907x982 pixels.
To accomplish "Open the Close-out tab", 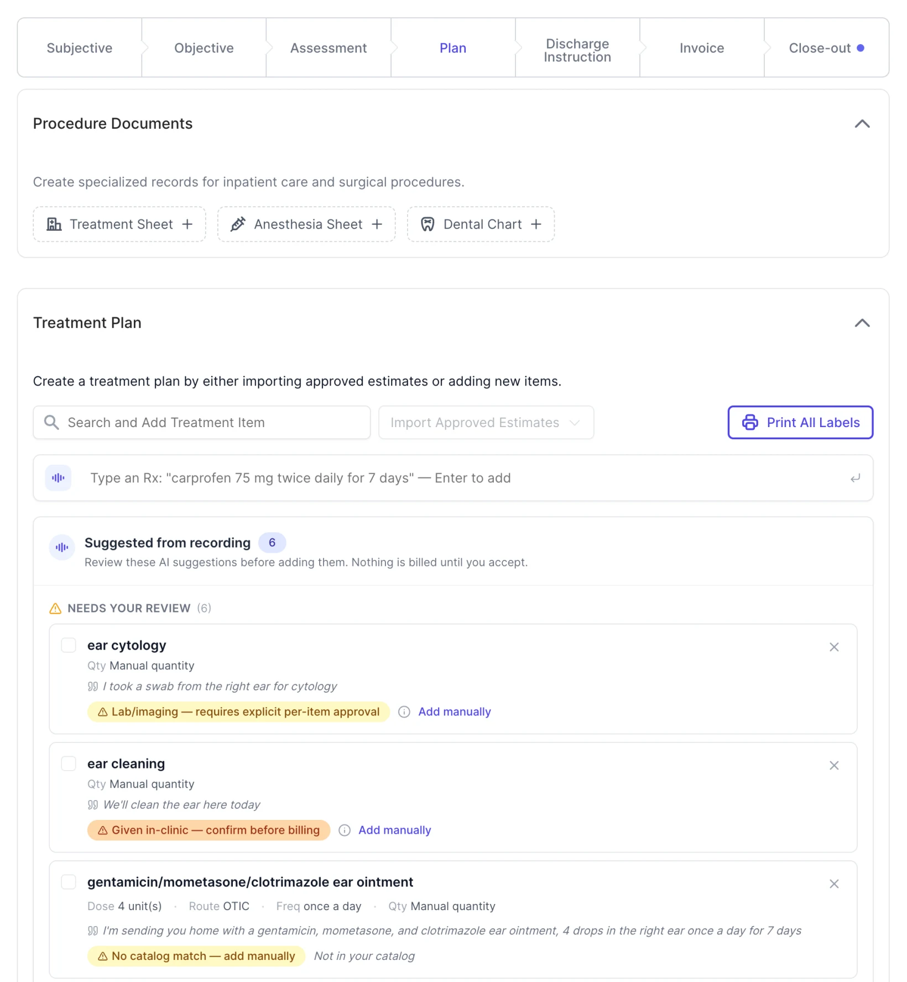I will [x=826, y=48].
